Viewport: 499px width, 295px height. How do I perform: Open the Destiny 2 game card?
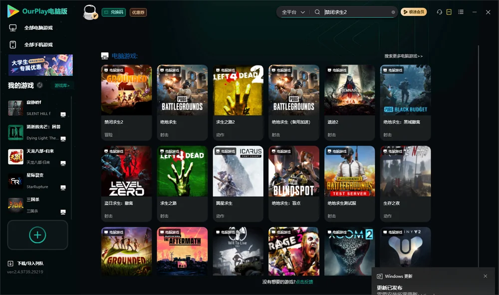click(x=405, y=248)
